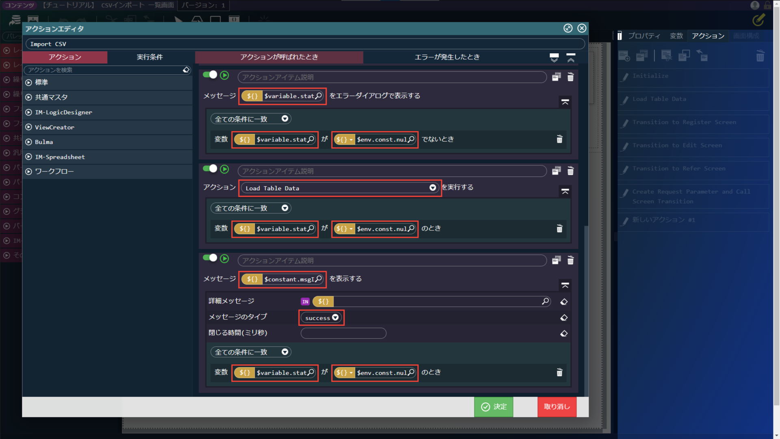Run the success message action item

click(x=224, y=259)
